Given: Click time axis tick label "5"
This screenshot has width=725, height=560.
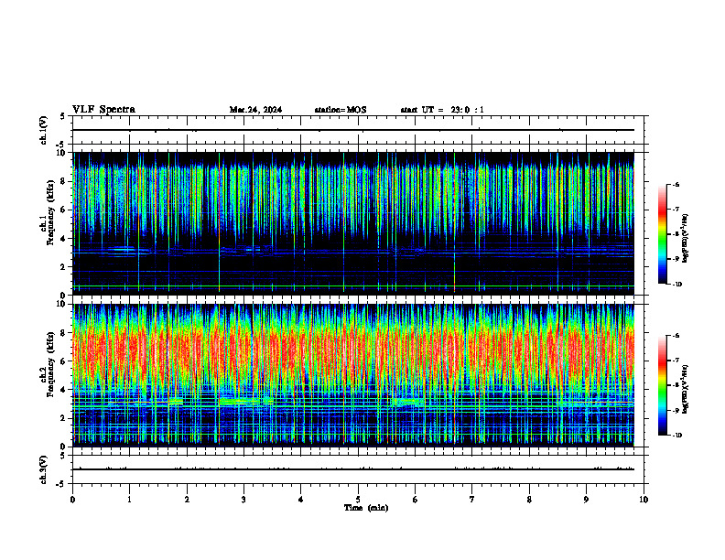Looking at the screenshot, I should coord(358,500).
